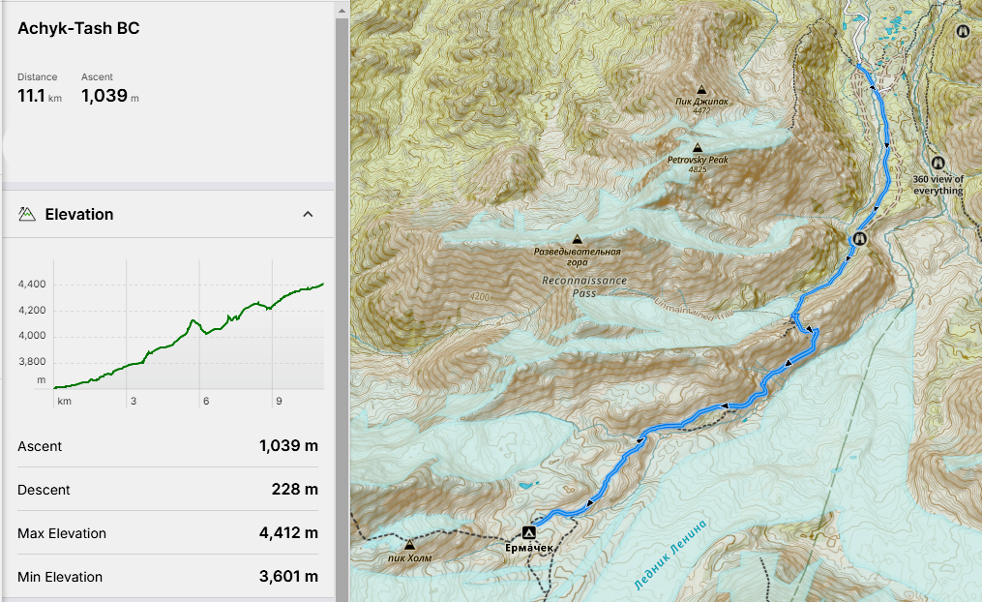Select the Petrovsky Peak triangle marker

click(x=697, y=148)
